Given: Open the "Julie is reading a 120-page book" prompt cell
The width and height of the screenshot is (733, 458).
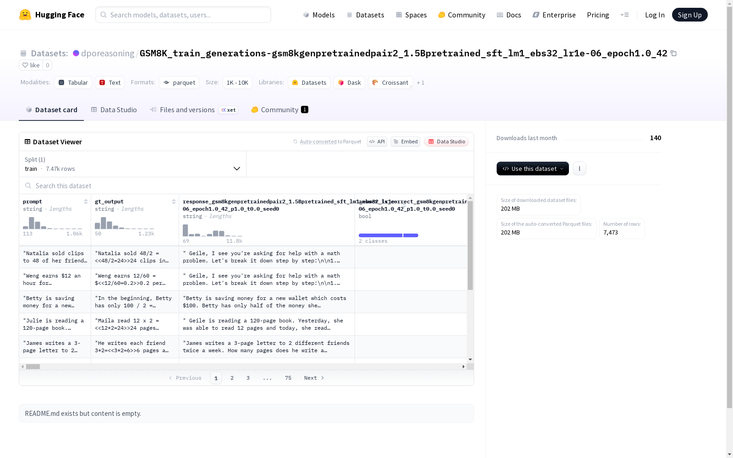Looking at the screenshot, I should click(x=55, y=324).
